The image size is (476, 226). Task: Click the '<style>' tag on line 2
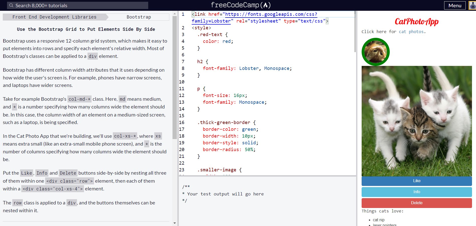(x=201, y=28)
